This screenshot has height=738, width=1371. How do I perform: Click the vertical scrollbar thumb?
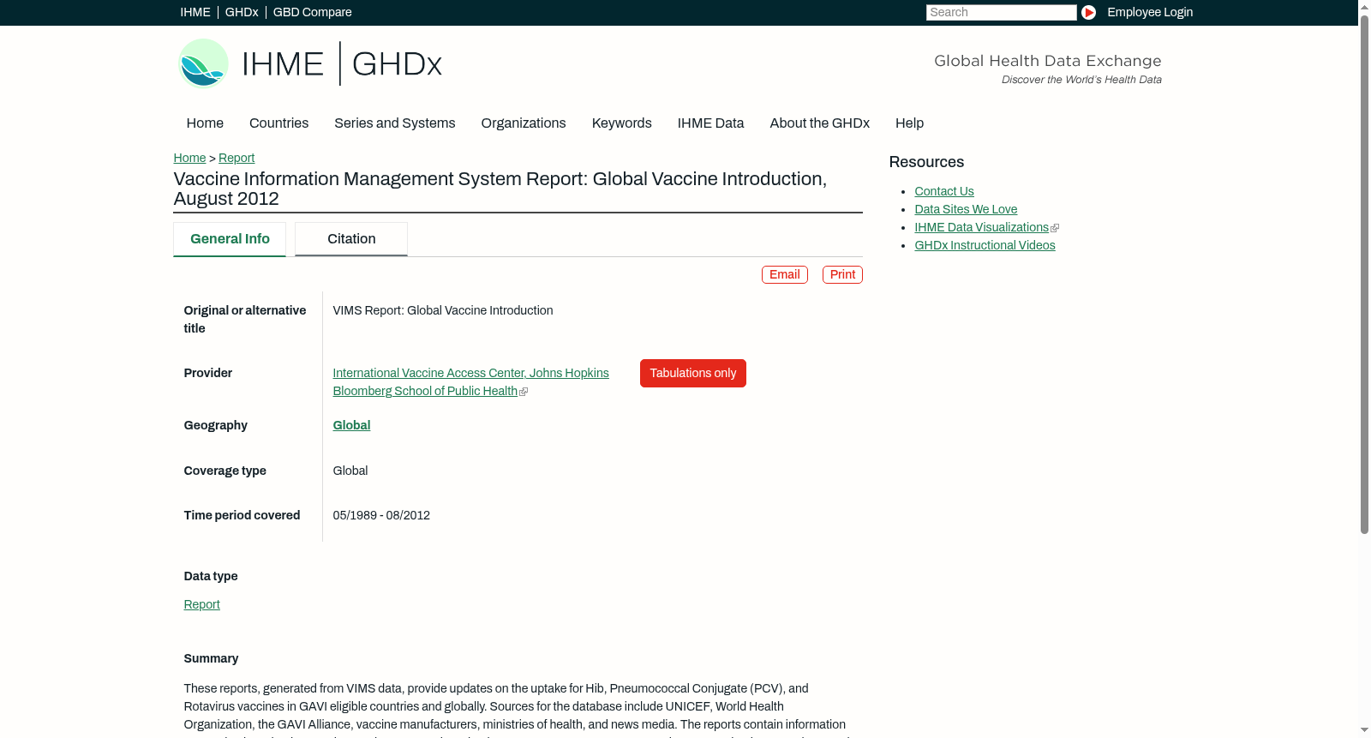(1364, 274)
